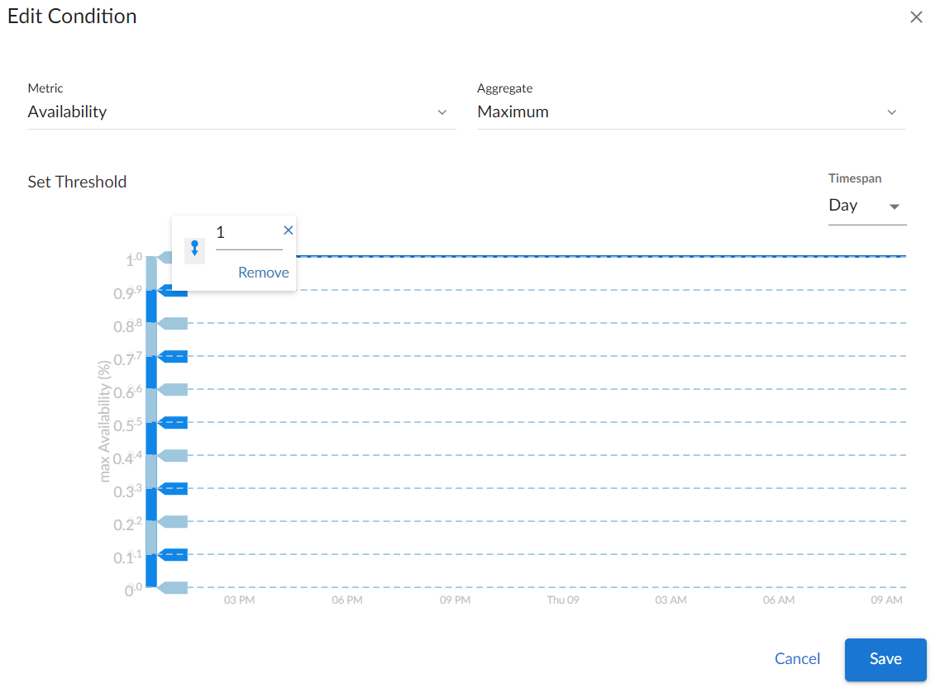Select the 0.3 threshold marker
945x688 pixels.
coord(174,488)
